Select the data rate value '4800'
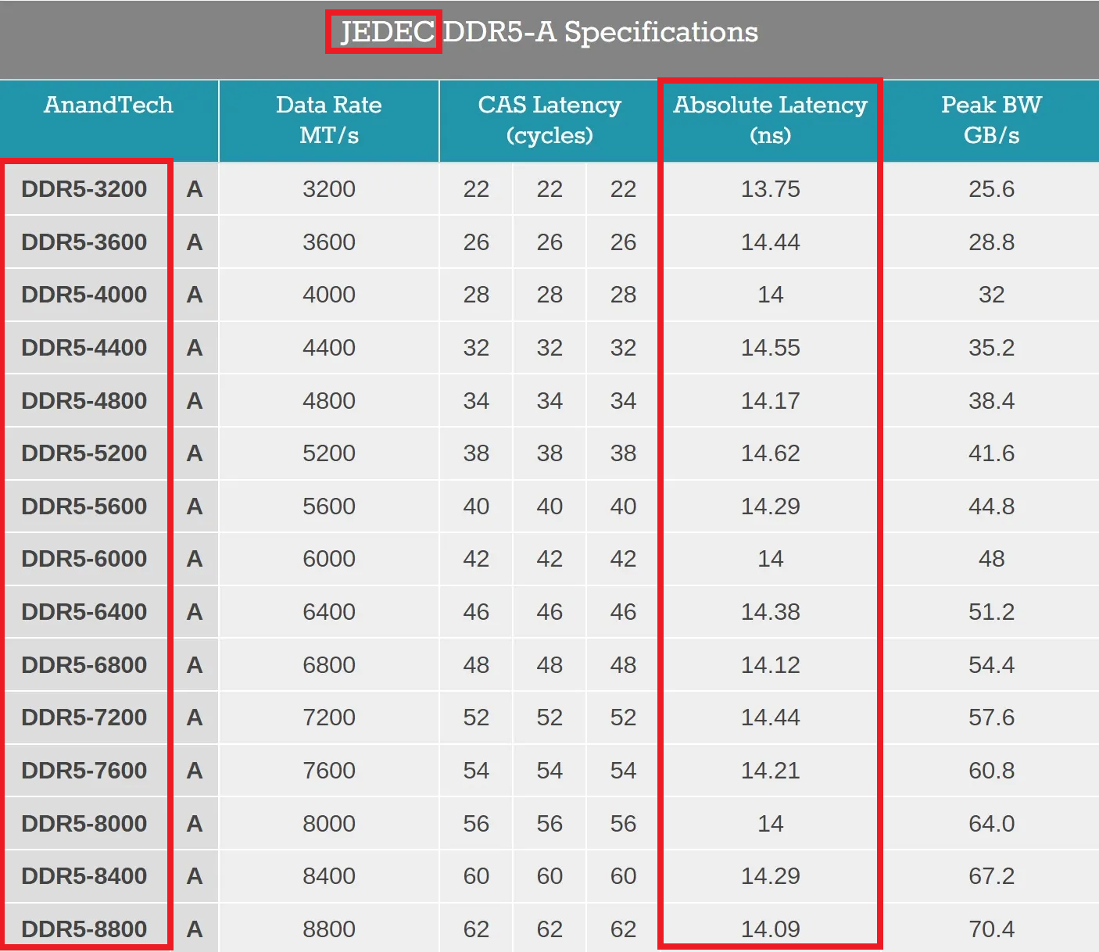The height and width of the screenshot is (952, 1099). coord(329,401)
